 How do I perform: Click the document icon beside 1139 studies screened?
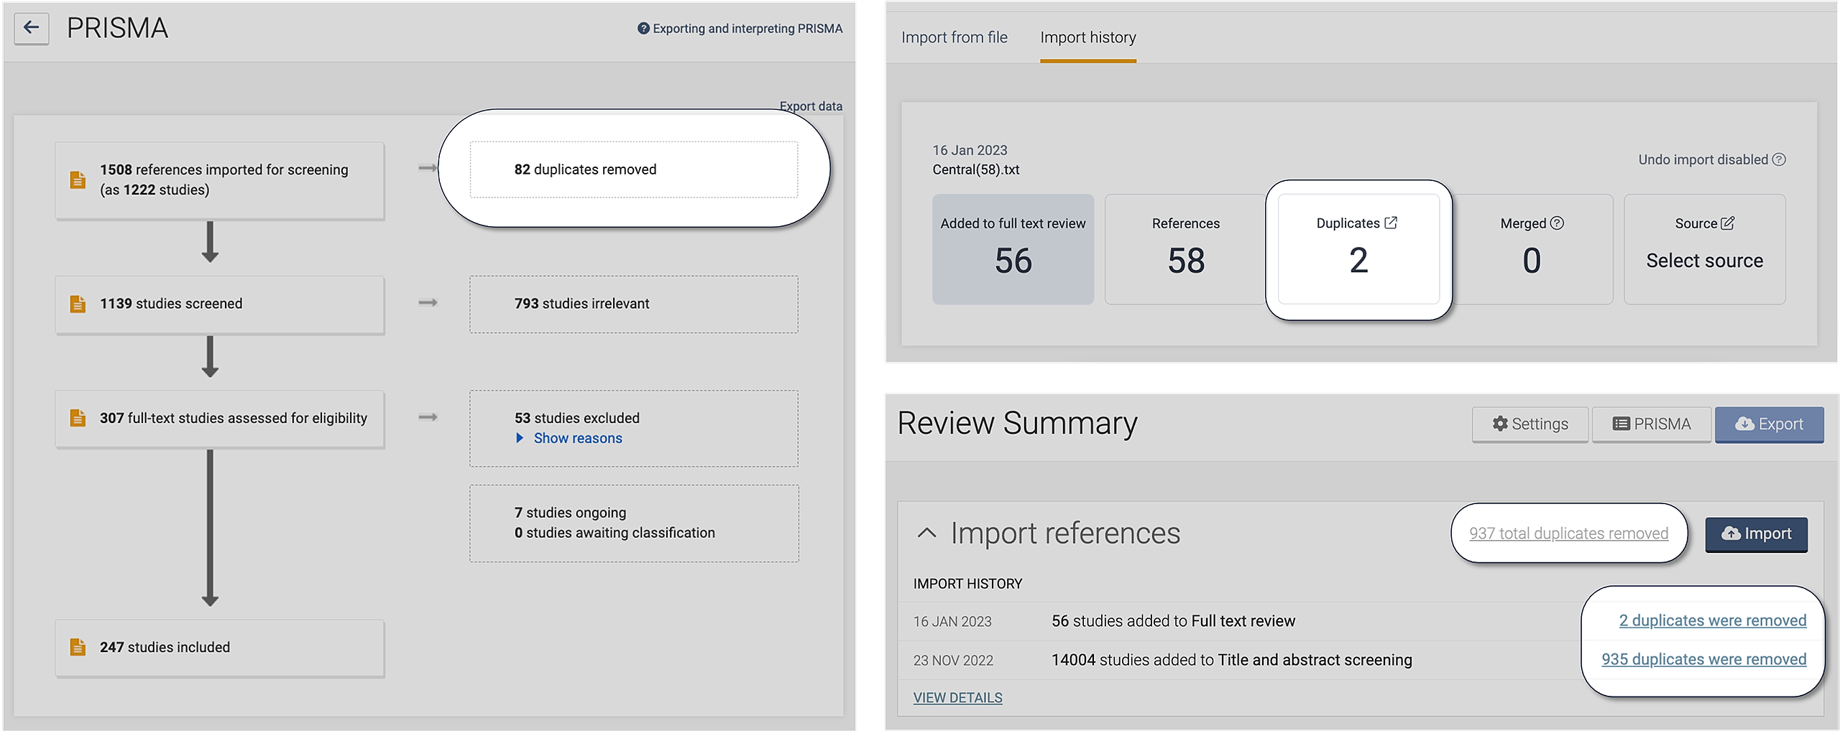[x=78, y=304]
